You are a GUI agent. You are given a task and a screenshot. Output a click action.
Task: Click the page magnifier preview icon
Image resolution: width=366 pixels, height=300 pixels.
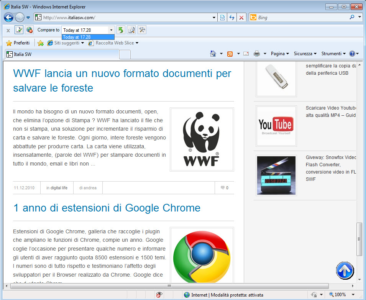(131, 30)
